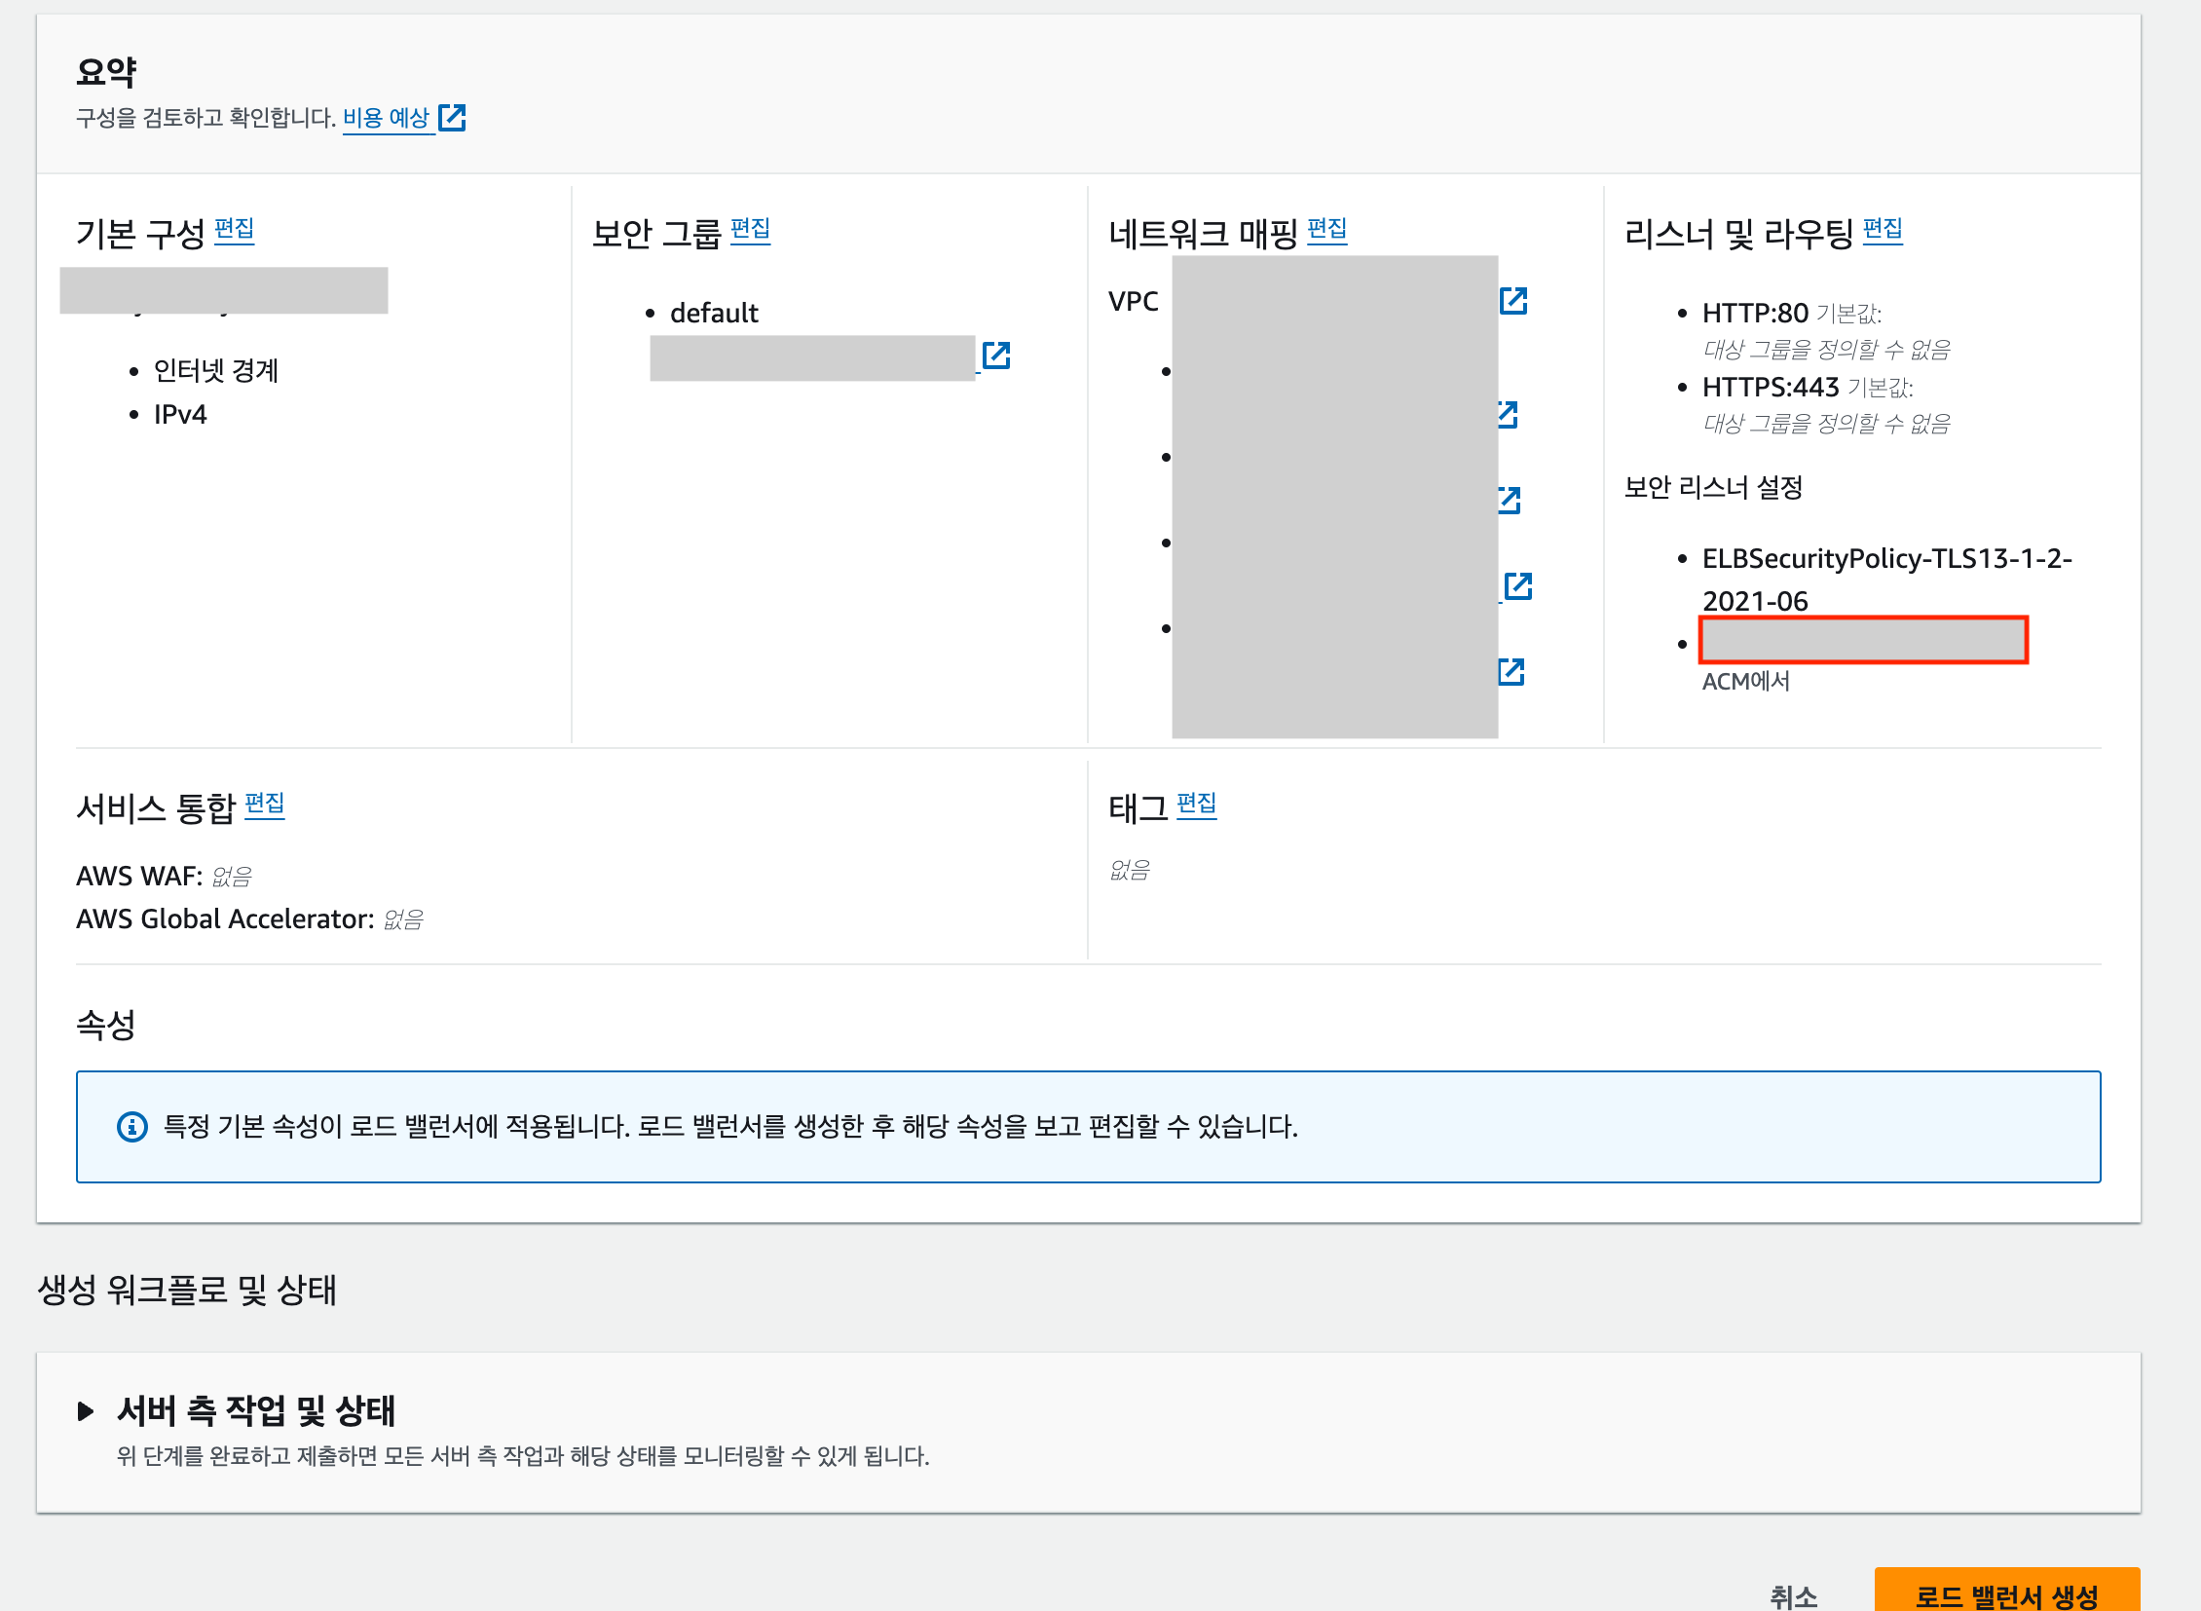Edit 기본 구성 via 편집 link

[x=234, y=230]
